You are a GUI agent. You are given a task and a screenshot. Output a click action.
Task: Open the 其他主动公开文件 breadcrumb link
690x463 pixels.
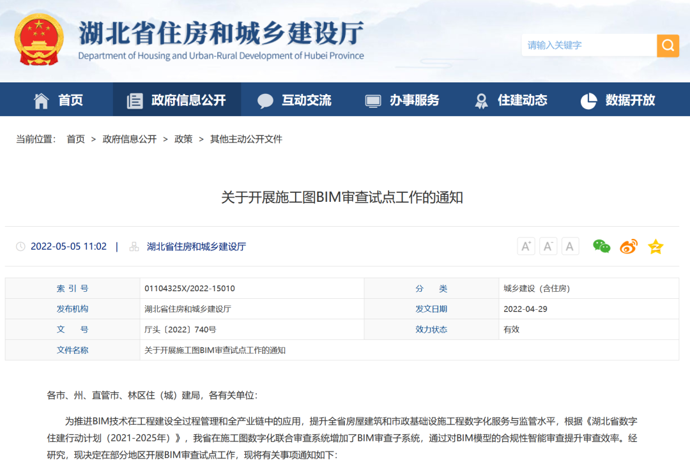[246, 139]
